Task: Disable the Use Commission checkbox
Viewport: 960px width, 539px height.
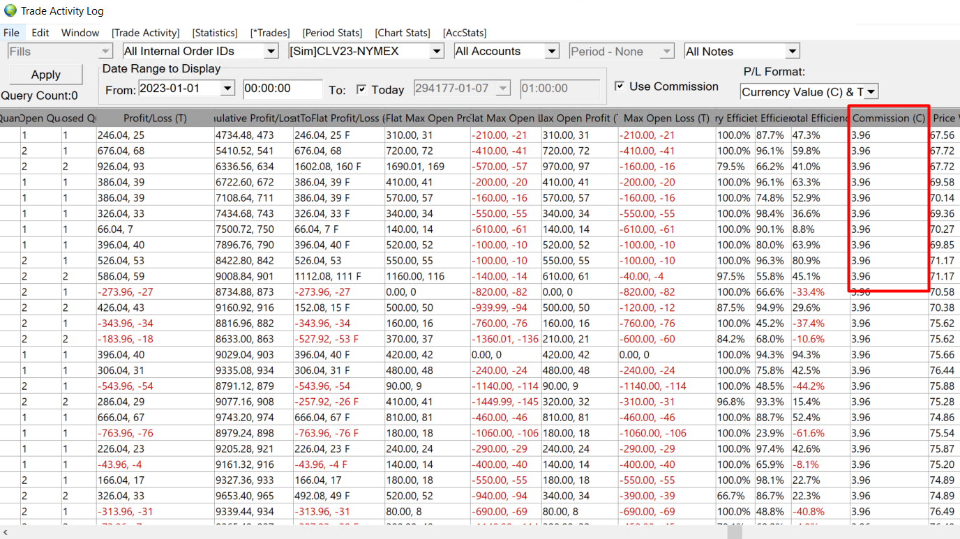Action: pos(620,86)
